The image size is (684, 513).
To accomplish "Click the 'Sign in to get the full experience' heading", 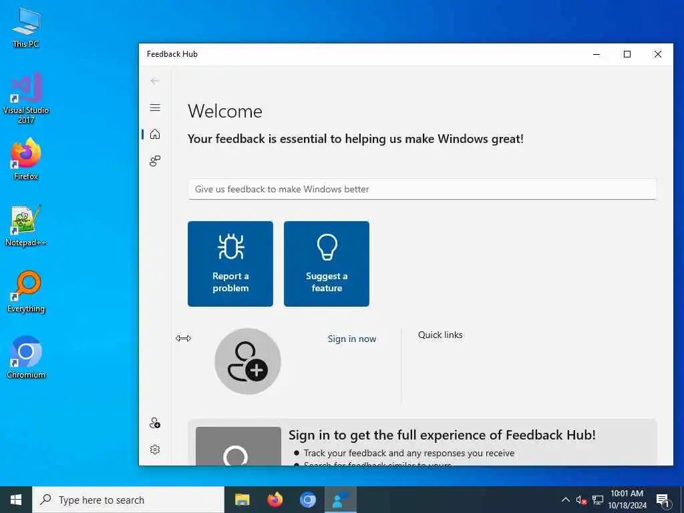I will click(442, 435).
